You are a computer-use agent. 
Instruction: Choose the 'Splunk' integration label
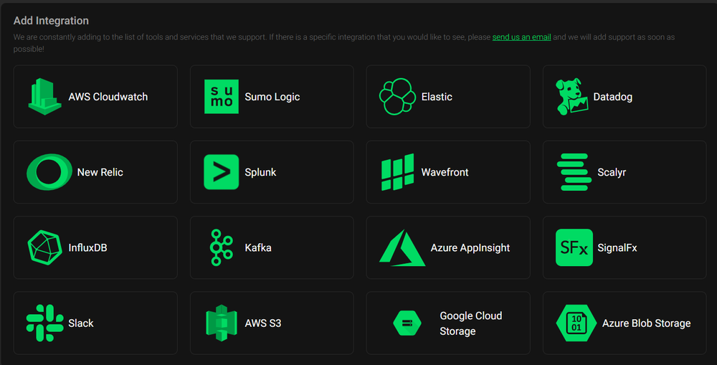tap(260, 172)
